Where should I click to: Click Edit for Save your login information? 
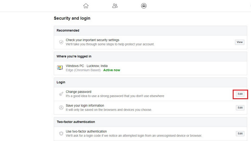[240, 108]
